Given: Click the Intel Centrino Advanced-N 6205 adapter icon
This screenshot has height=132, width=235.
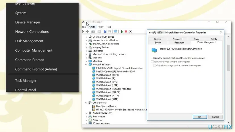Looking at the screenshot, I should tap(94, 71).
